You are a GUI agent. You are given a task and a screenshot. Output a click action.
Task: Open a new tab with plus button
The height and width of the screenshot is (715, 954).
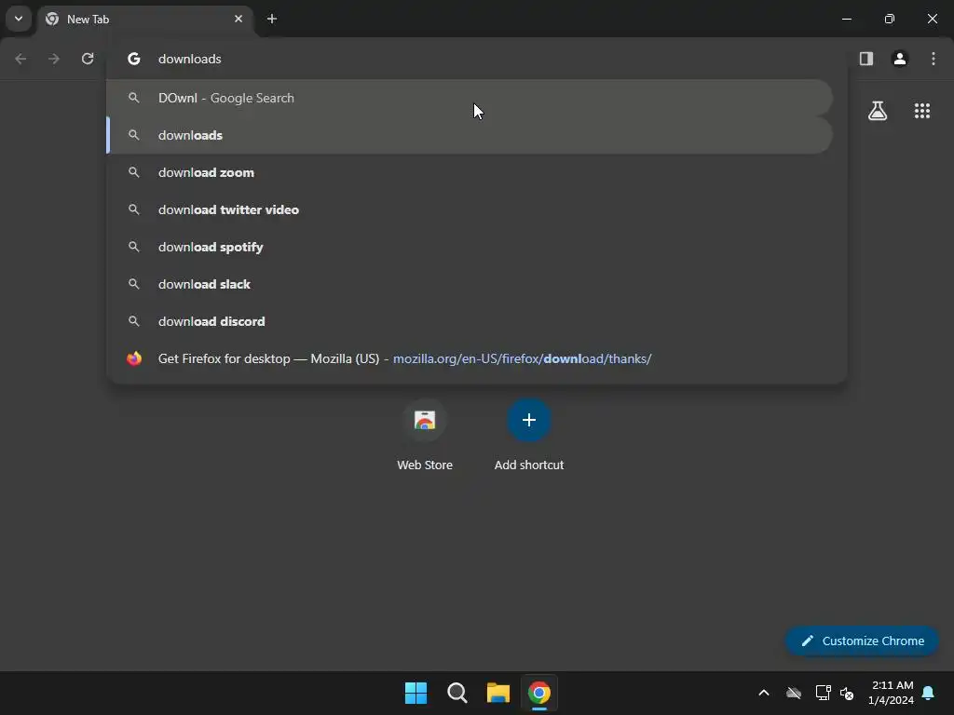click(x=272, y=19)
